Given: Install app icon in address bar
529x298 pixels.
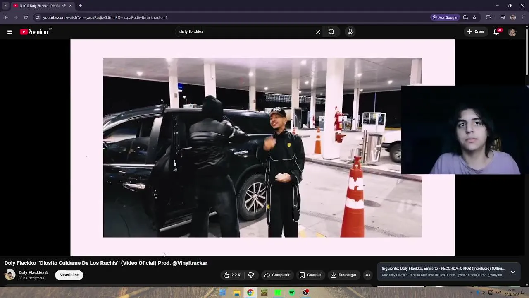Looking at the screenshot, I should (x=465, y=17).
